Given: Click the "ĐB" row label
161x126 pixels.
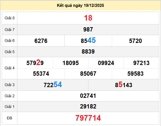Looking at the screenshot, I should click(9, 118).
